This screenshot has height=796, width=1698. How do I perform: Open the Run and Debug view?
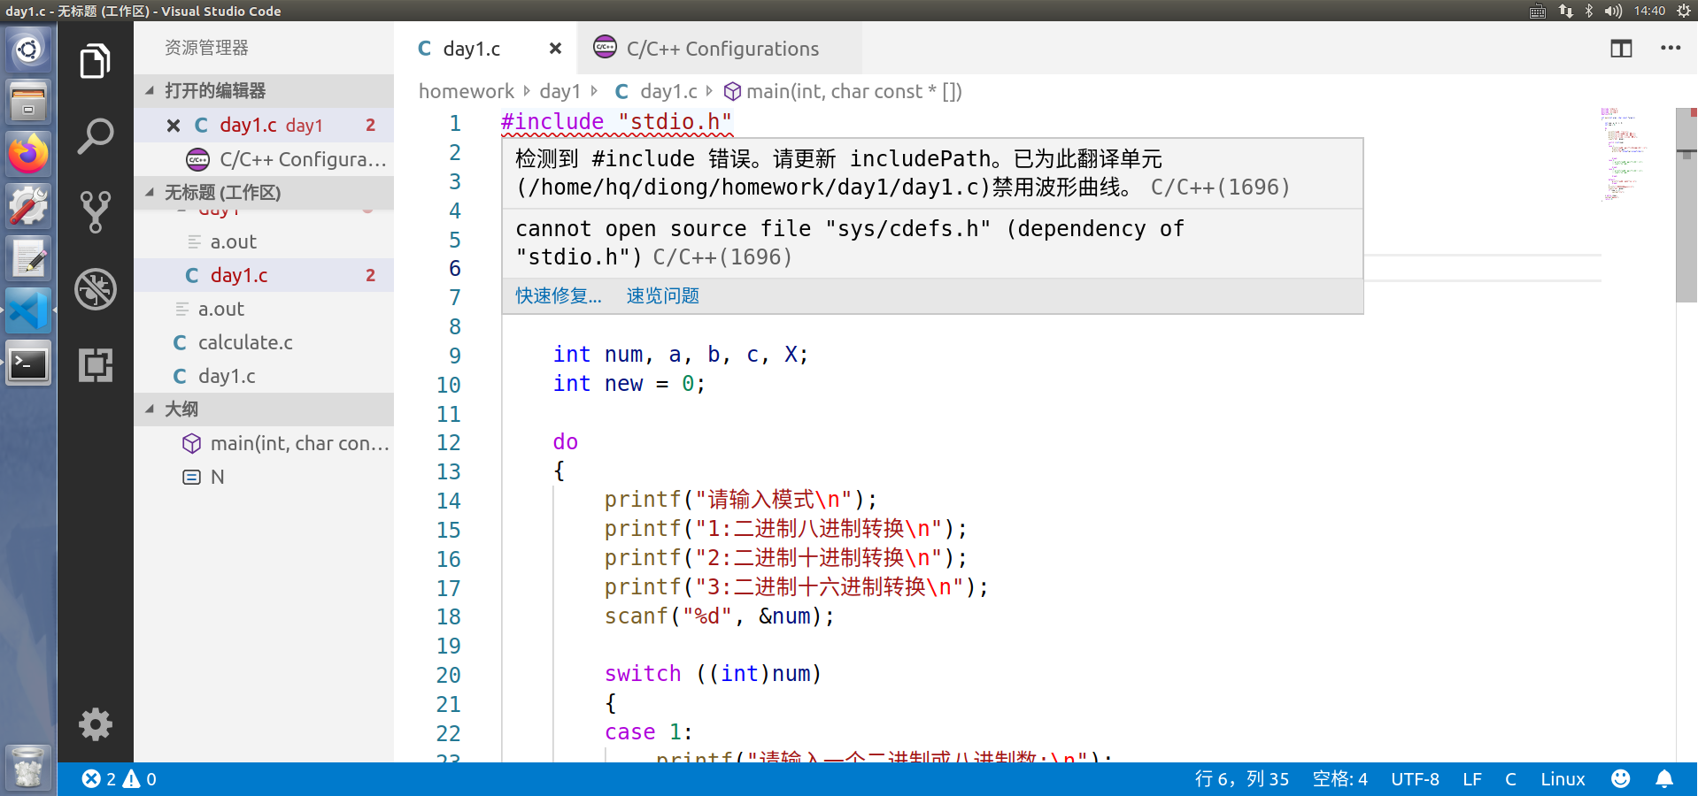tap(95, 288)
